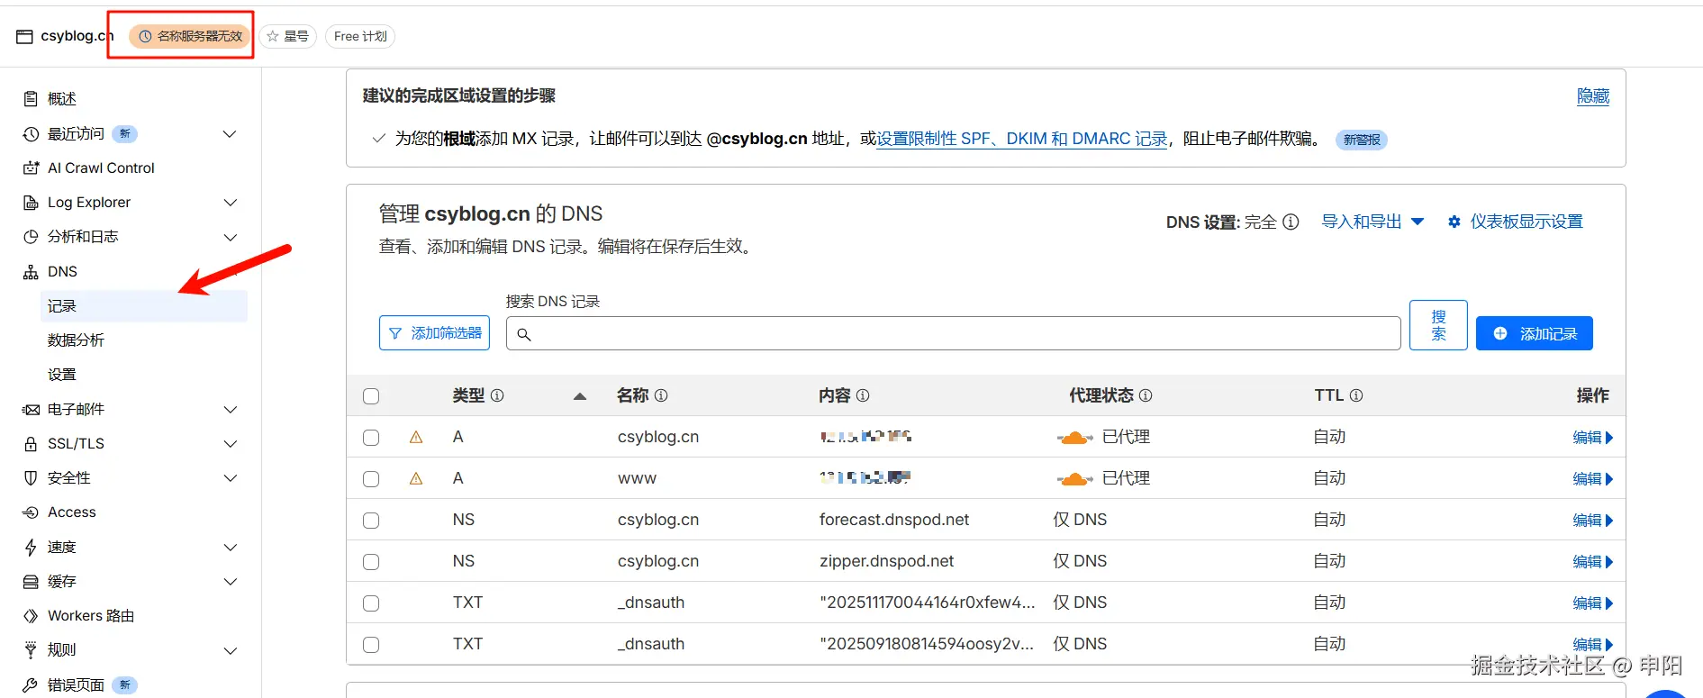
Task: Click the gear icon of 仪表板显示设置
Action: 1454,222
